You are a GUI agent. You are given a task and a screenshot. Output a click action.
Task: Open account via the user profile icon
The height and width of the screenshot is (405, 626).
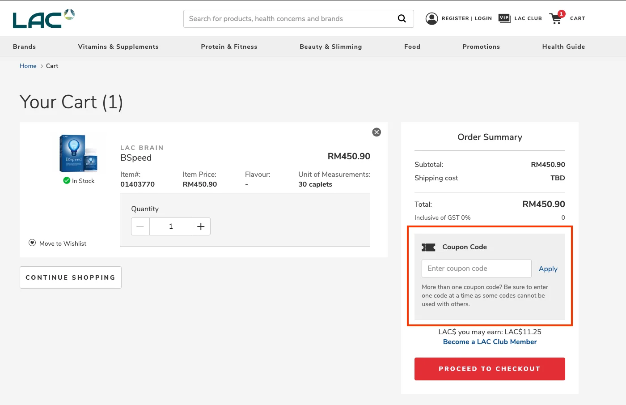431,18
